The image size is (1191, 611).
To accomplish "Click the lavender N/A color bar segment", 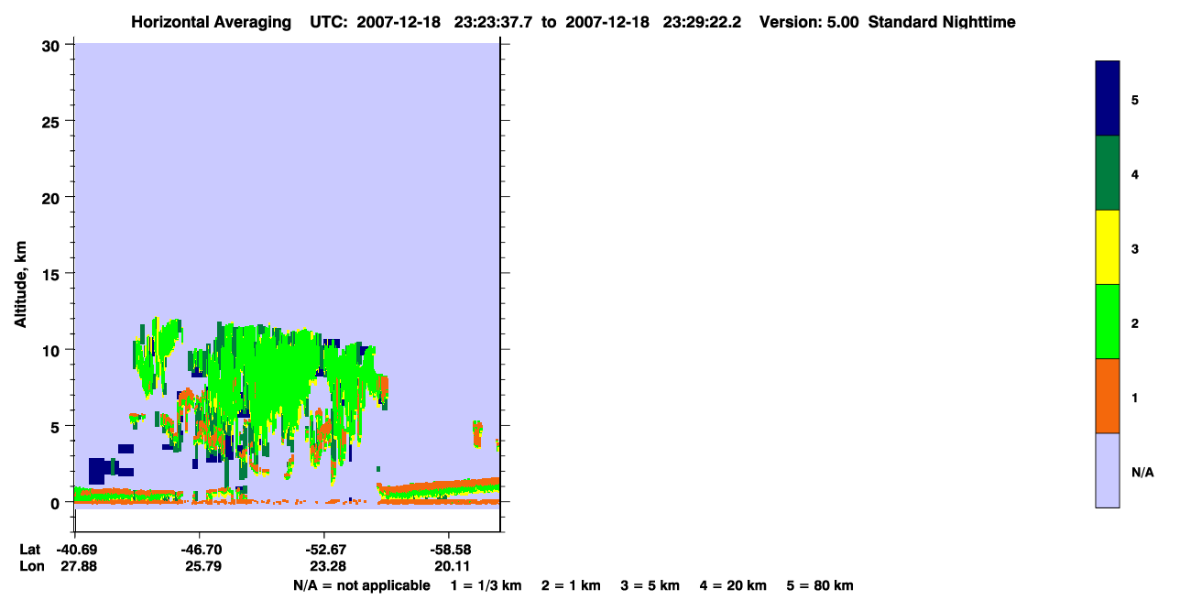I will click(1108, 470).
